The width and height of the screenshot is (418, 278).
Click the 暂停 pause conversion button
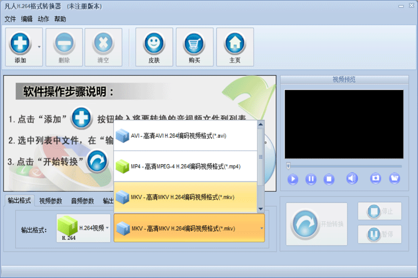point(380,234)
